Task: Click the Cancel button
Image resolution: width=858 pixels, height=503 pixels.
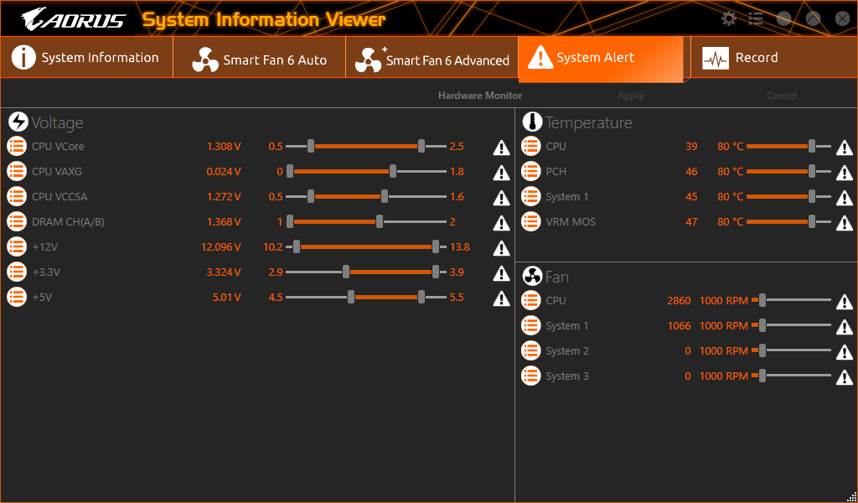Action: (x=782, y=96)
